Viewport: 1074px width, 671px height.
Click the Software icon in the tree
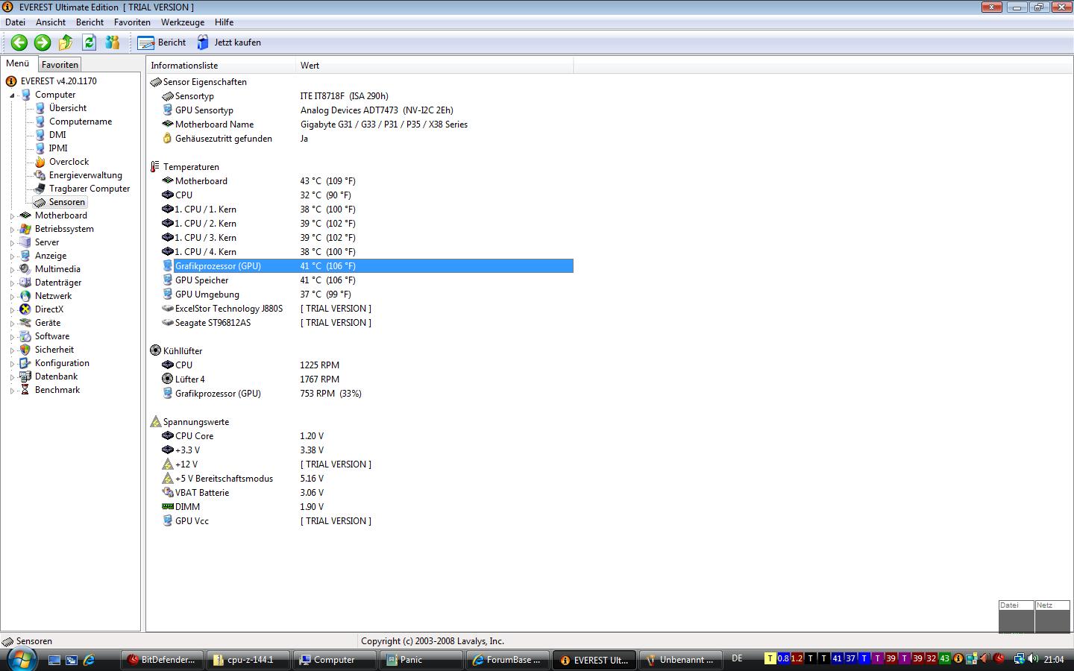[25, 336]
